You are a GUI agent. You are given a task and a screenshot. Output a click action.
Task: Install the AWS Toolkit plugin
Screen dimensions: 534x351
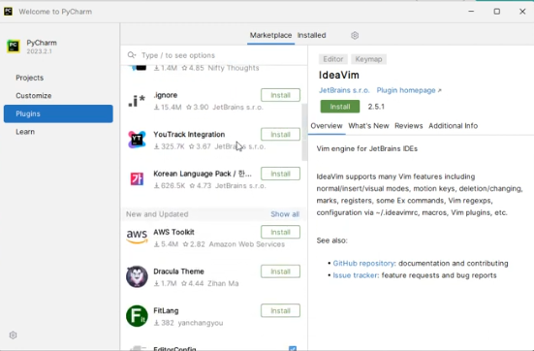tap(281, 232)
